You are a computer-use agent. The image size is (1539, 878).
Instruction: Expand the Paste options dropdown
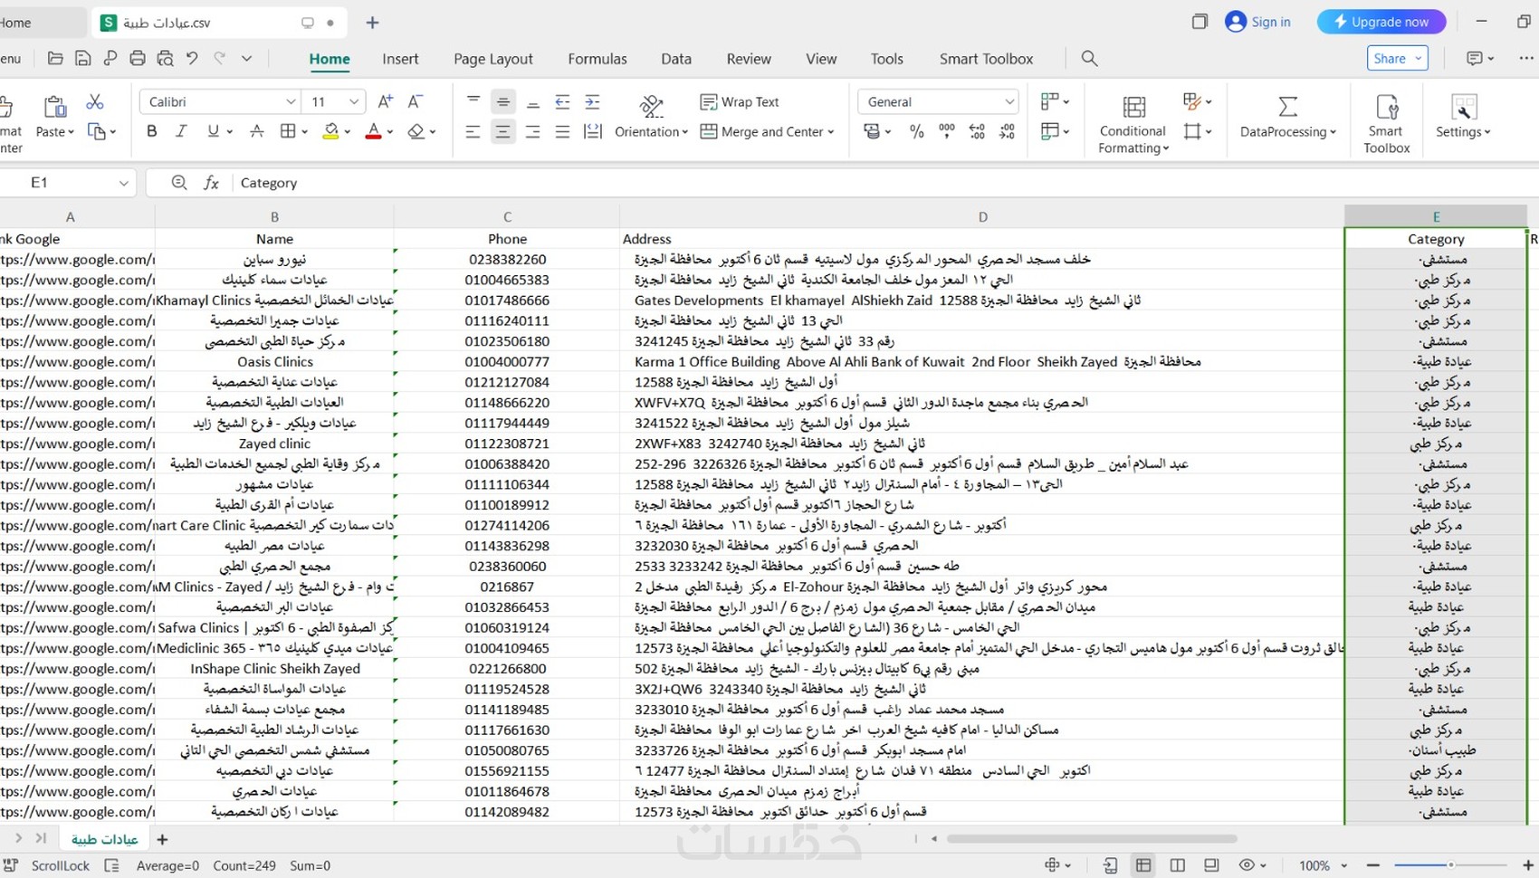point(71,132)
